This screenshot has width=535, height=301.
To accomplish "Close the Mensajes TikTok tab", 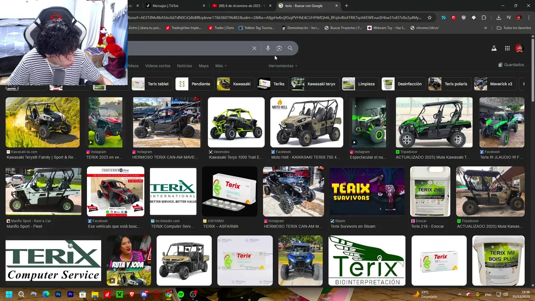I will coord(204,6).
